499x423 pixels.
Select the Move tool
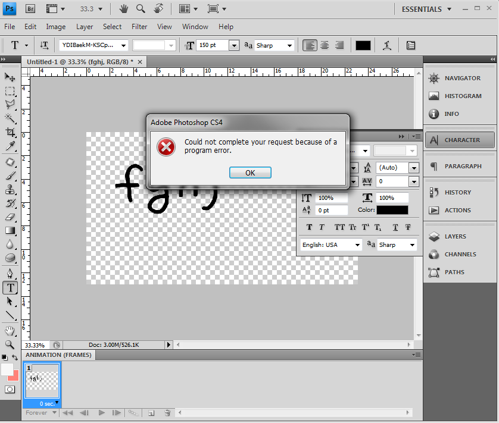pyautogui.click(x=10, y=77)
